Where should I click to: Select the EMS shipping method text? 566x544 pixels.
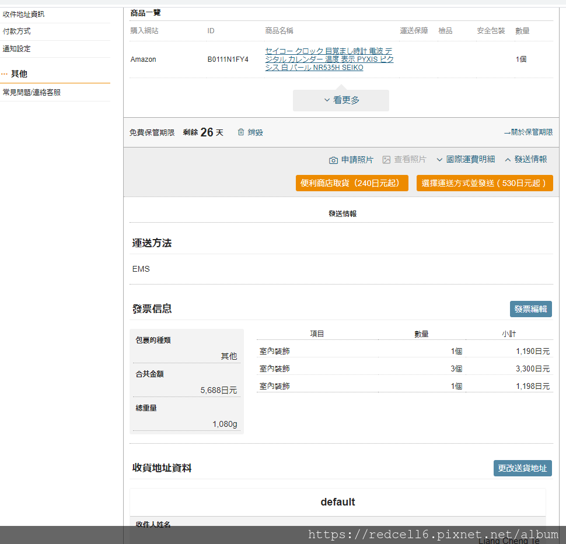point(141,269)
